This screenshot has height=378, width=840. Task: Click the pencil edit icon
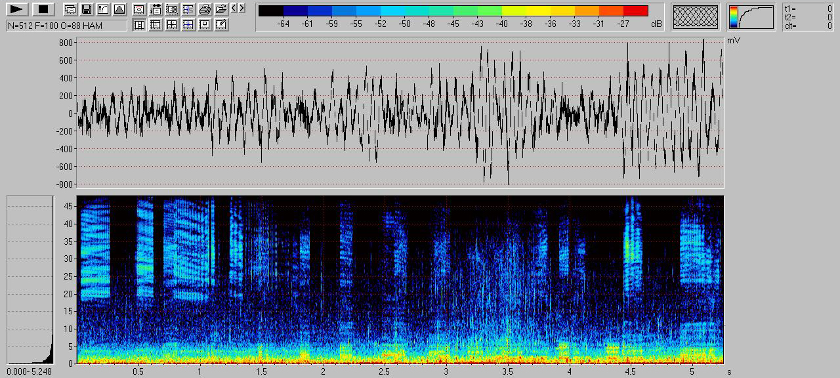coord(221,25)
